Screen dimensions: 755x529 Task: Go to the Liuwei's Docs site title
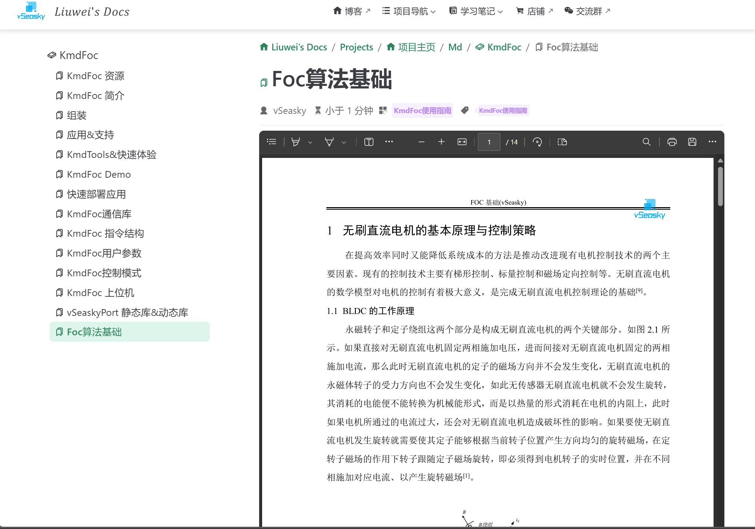(x=92, y=12)
